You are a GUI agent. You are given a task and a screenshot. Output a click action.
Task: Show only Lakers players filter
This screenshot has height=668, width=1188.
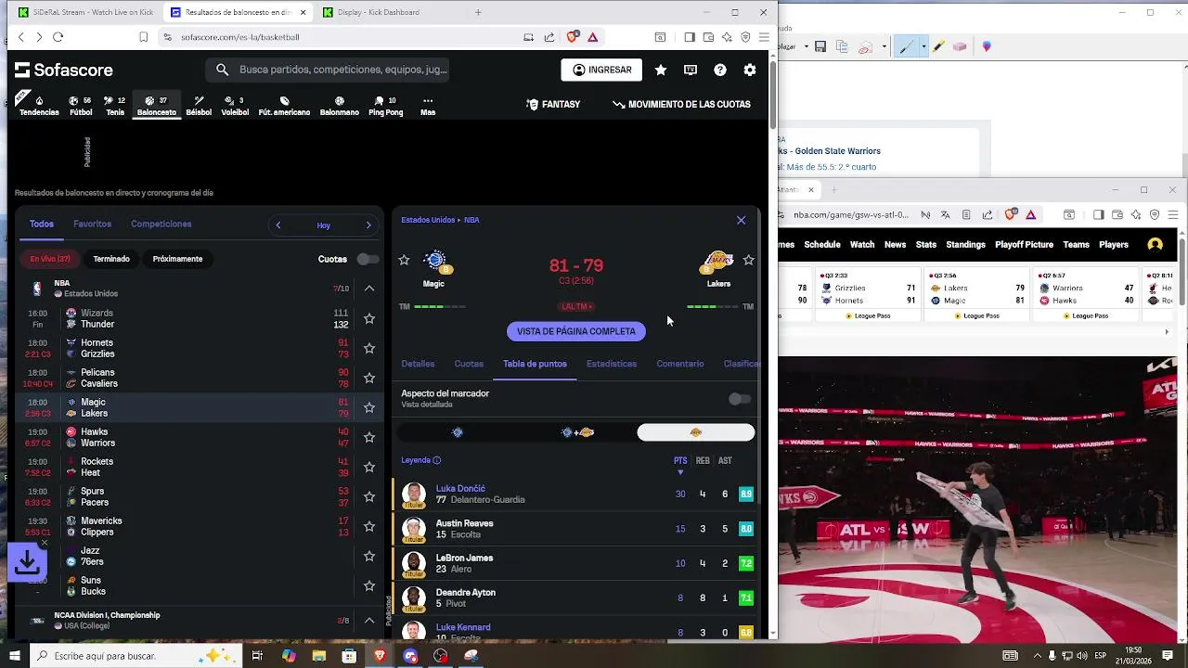pos(696,432)
